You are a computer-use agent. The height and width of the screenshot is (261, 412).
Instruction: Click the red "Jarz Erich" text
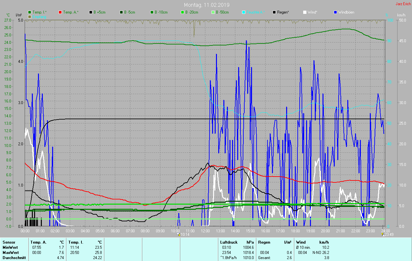tap(403, 4)
